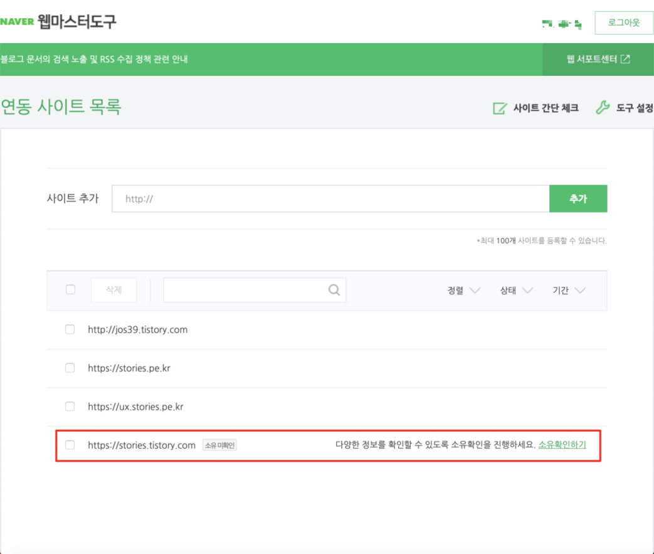Follow the 소유확인하기 link
Image resolution: width=654 pixels, height=554 pixels.
pos(562,445)
